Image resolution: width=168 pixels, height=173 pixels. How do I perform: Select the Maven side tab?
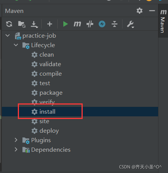pos(163,21)
